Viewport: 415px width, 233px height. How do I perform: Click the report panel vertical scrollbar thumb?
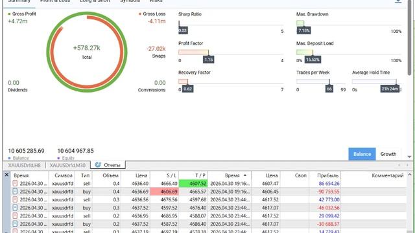[409, 37]
